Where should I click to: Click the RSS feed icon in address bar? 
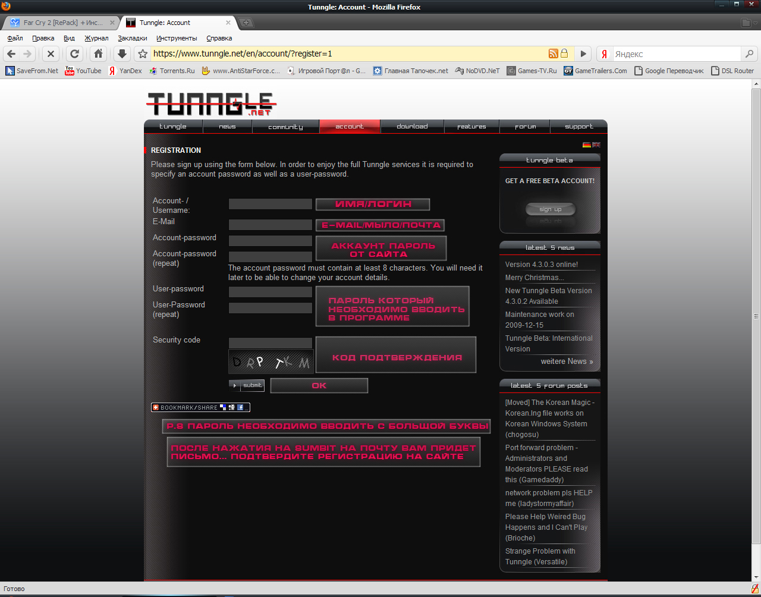coord(553,54)
